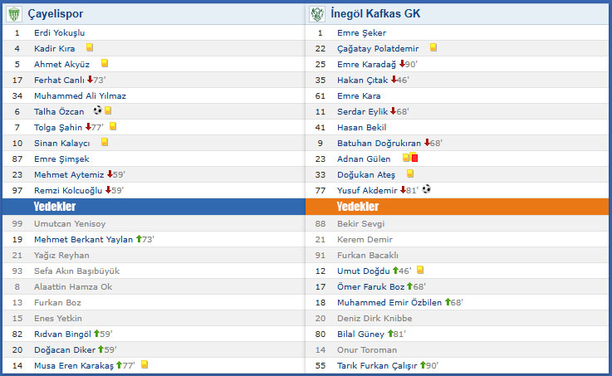
Task: Click the red card icon next to Adnan Gülen
Action: click(x=414, y=158)
